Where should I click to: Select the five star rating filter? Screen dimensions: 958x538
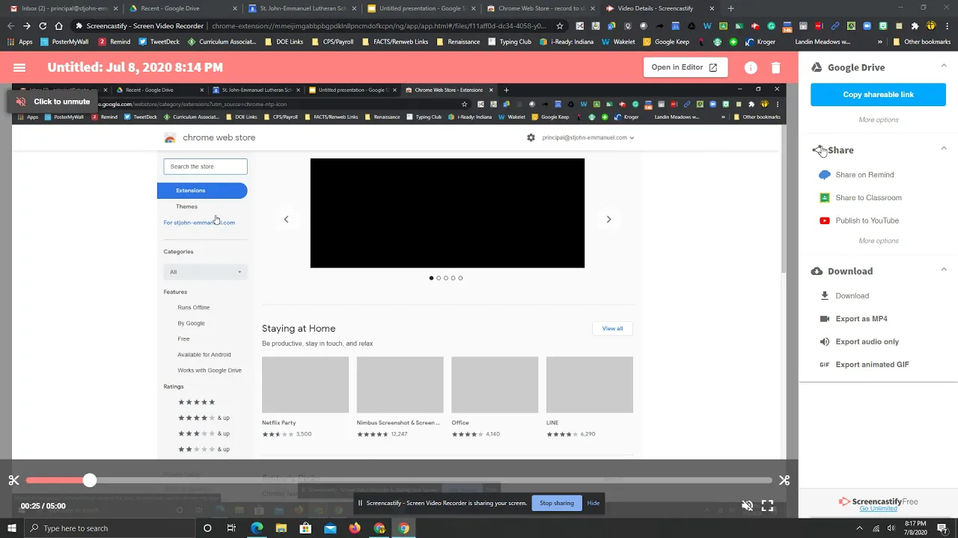(196, 402)
